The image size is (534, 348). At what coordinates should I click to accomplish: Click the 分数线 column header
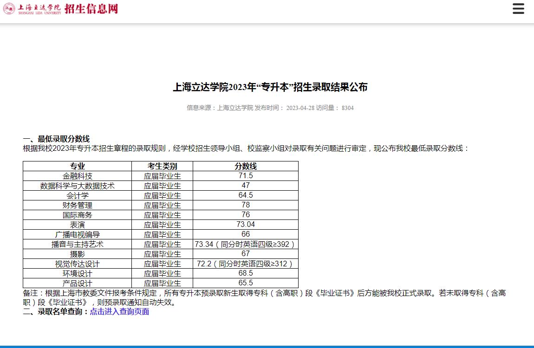pos(246,166)
